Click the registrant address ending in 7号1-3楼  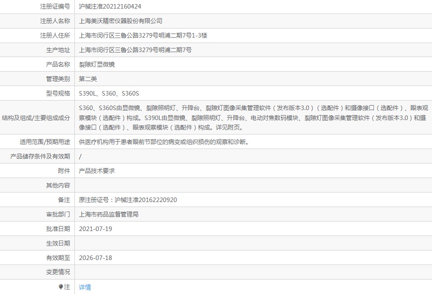point(142,35)
